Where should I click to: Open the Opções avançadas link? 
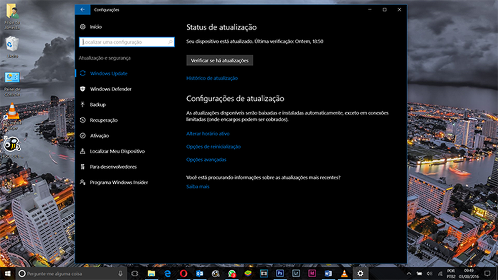(x=206, y=160)
